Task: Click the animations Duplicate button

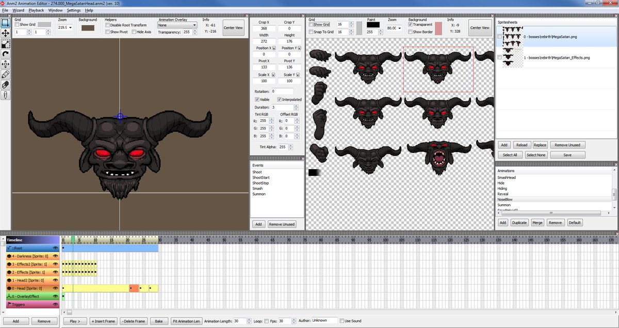Action: coord(519,222)
